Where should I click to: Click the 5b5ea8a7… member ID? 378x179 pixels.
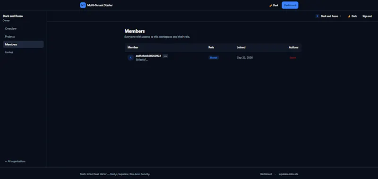[142, 59]
